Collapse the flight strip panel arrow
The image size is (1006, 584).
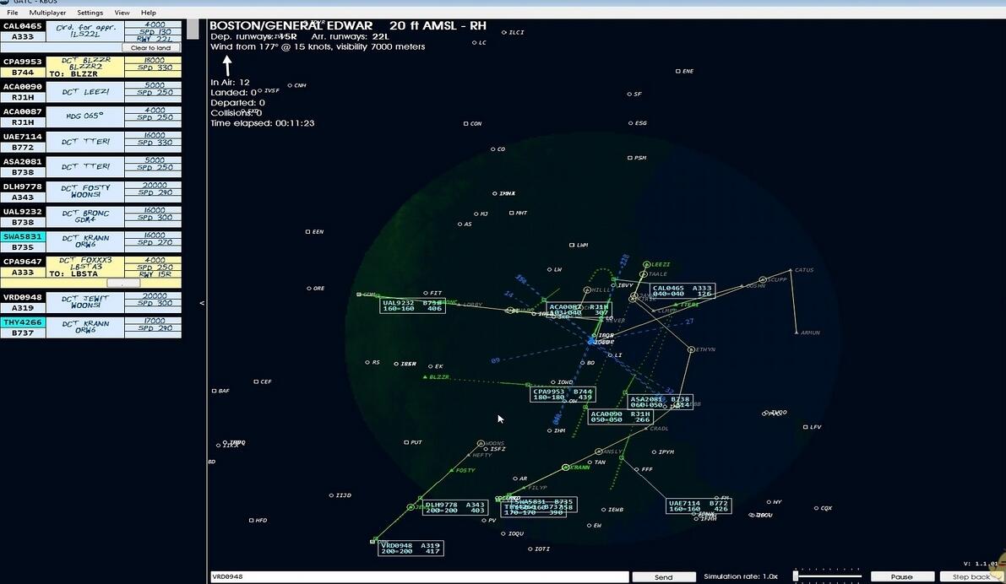click(201, 303)
